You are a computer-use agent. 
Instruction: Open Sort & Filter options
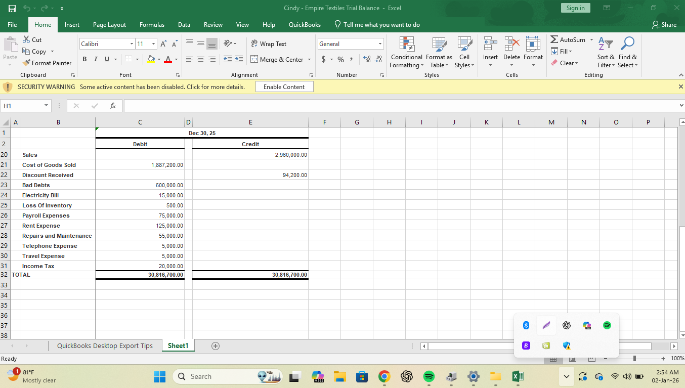(x=606, y=52)
